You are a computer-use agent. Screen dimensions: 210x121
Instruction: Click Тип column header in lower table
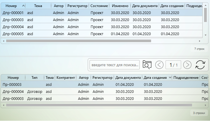coord(34,78)
